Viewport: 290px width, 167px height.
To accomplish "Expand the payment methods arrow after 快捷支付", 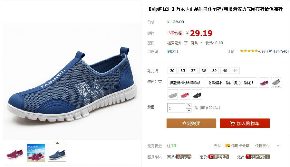I will pos(278,146).
